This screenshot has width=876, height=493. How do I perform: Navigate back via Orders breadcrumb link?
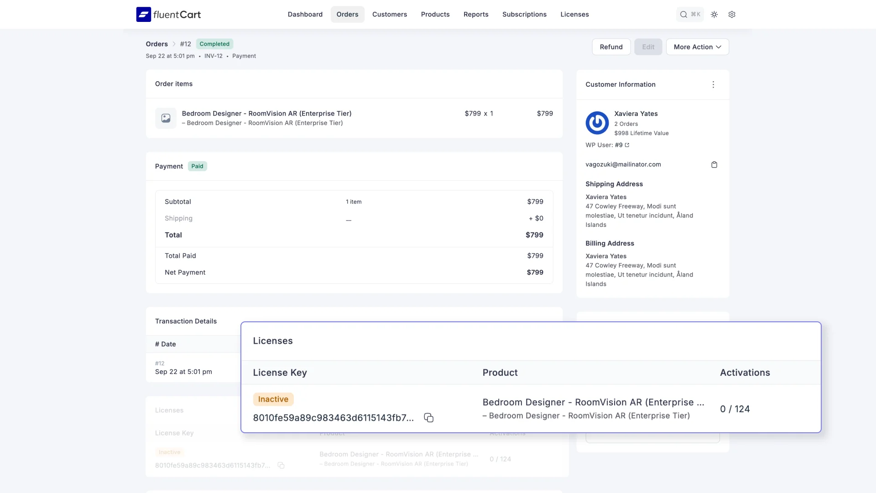(x=156, y=44)
